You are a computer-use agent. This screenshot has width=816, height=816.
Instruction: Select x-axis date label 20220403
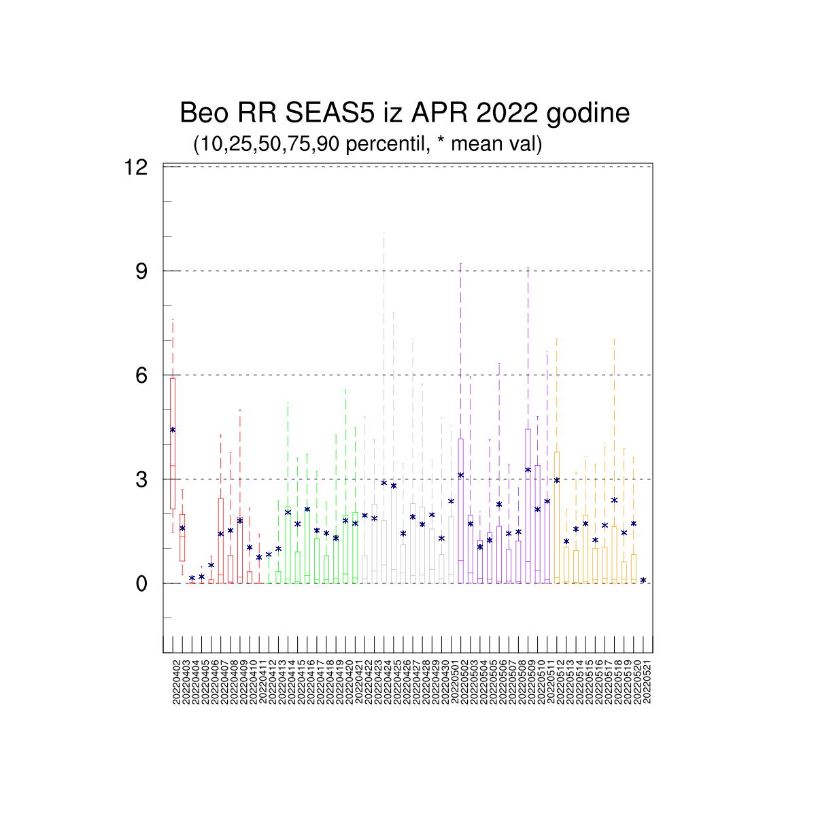[x=186, y=681]
